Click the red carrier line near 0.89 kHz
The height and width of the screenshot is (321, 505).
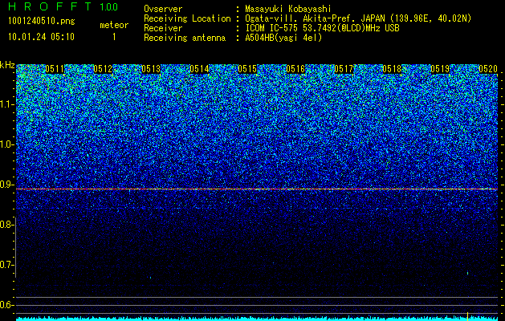point(257,189)
